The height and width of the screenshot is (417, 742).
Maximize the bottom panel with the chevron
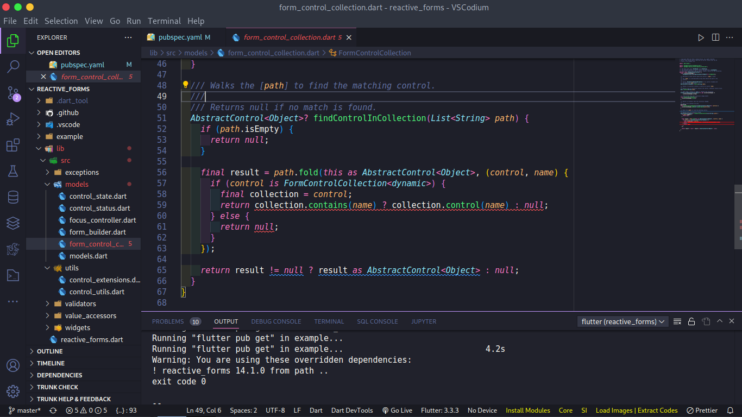[719, 321]
